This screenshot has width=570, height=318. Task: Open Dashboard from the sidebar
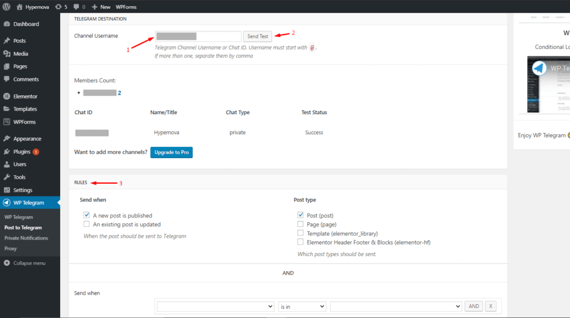26,24
